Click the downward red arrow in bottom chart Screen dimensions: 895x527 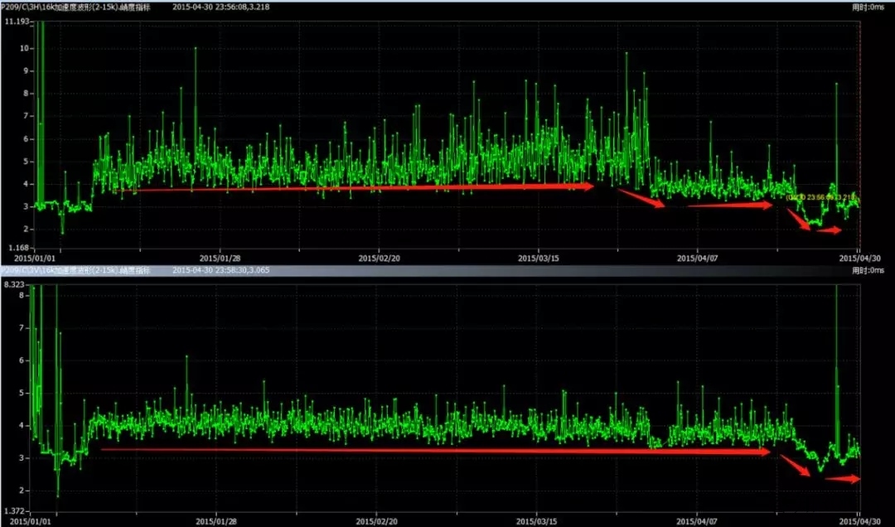(796, 466)
